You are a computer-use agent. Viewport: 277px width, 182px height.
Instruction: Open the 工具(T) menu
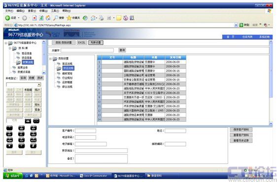55,11
